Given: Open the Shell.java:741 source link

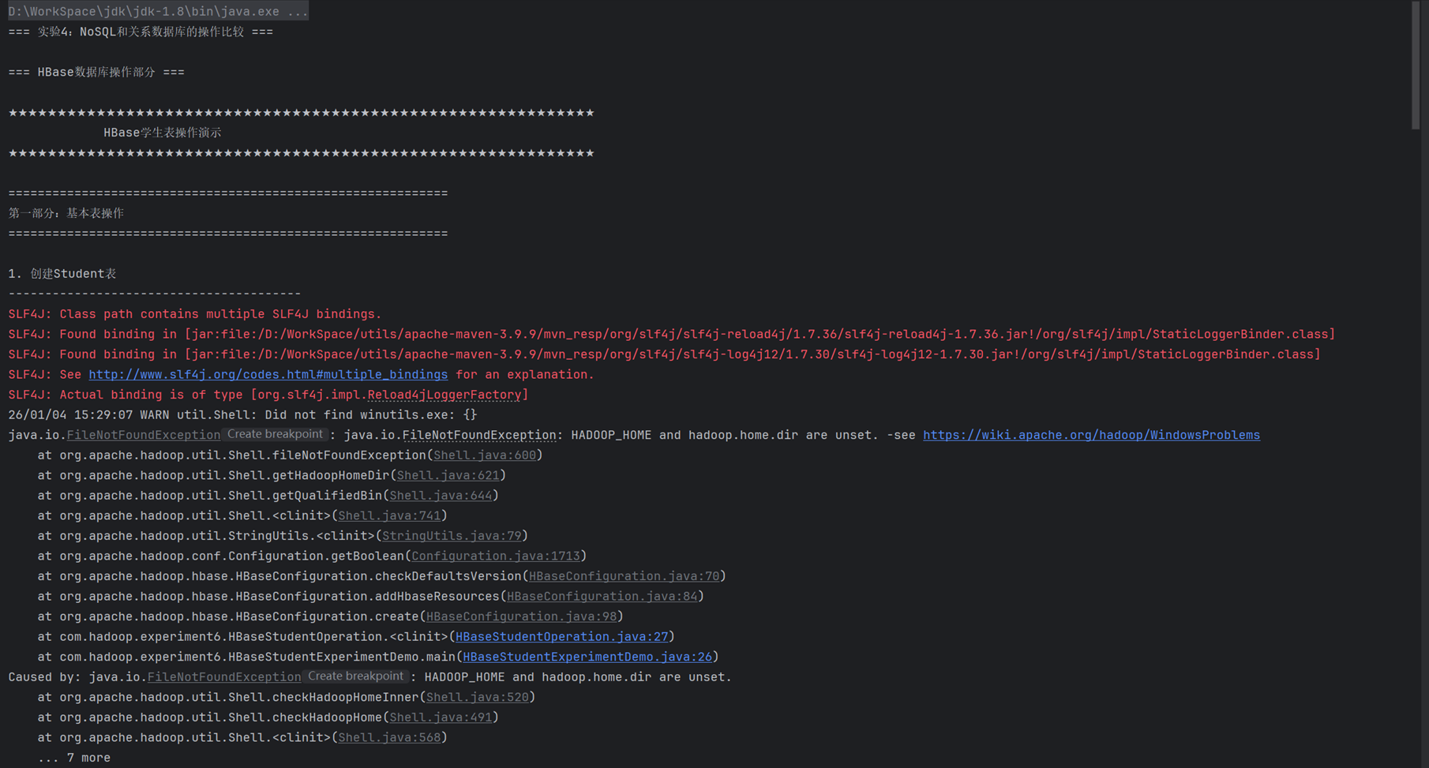Looking at the screenshot, I should click(389, 515).
